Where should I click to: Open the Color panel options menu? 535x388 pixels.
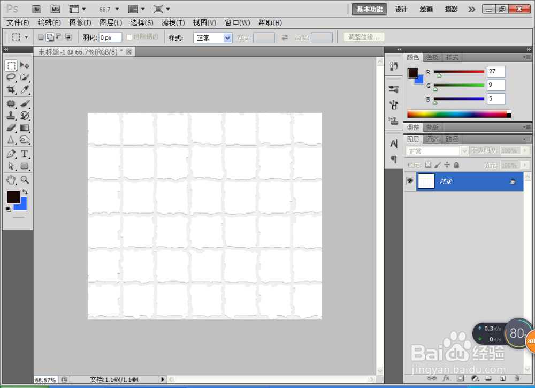pos(527,57)
